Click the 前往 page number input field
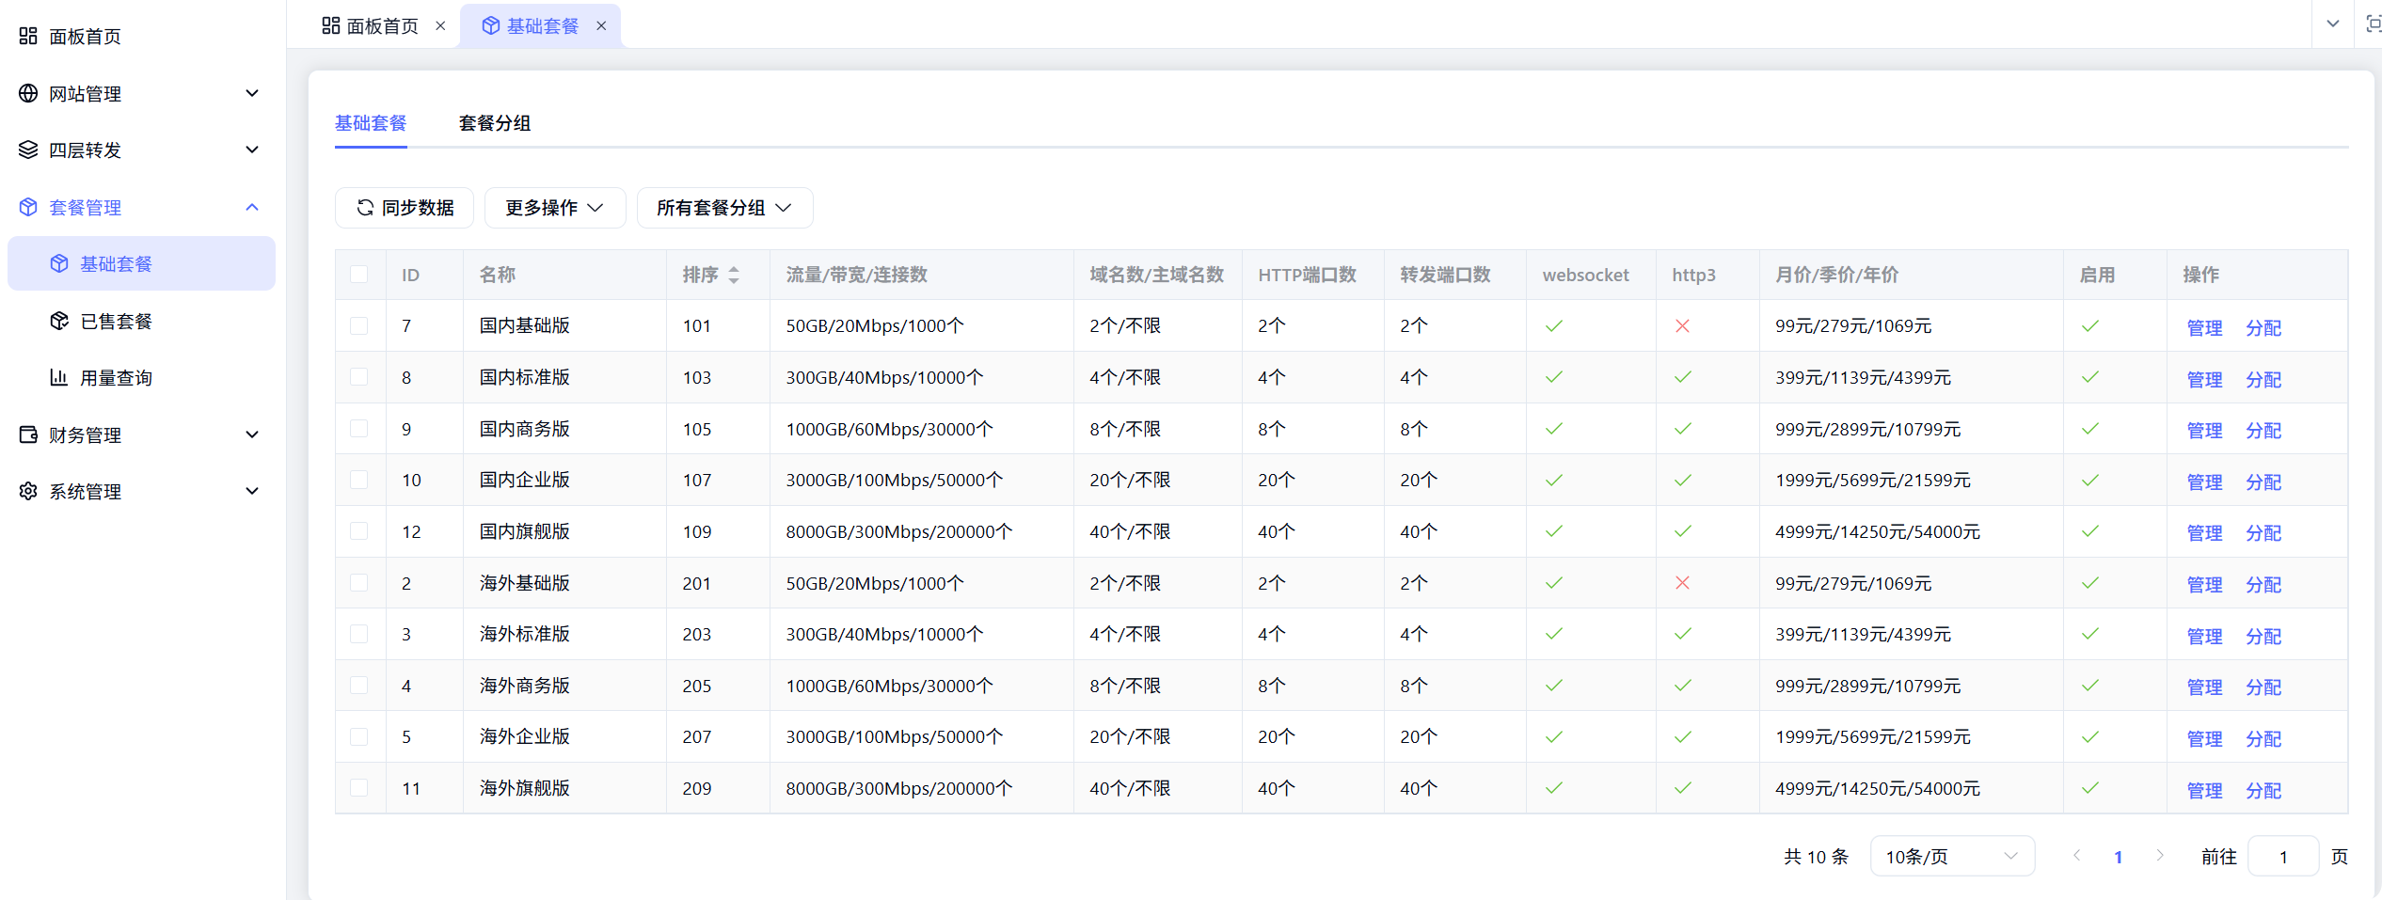Viewport: 2382px width, 900px height. pos(2282,857)
